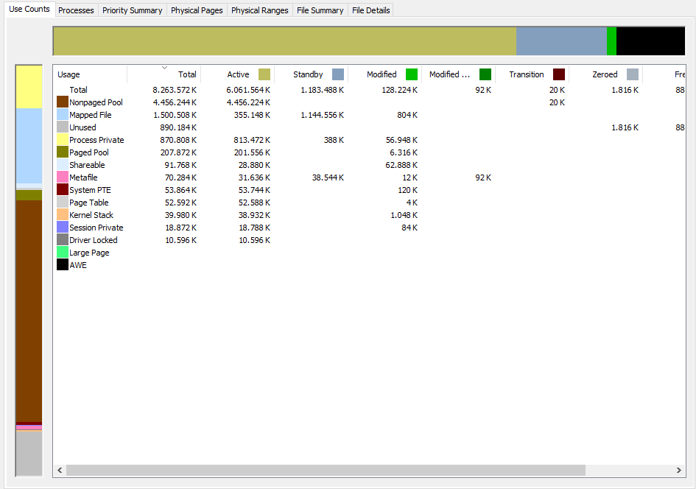Select the Total row label

78,90
